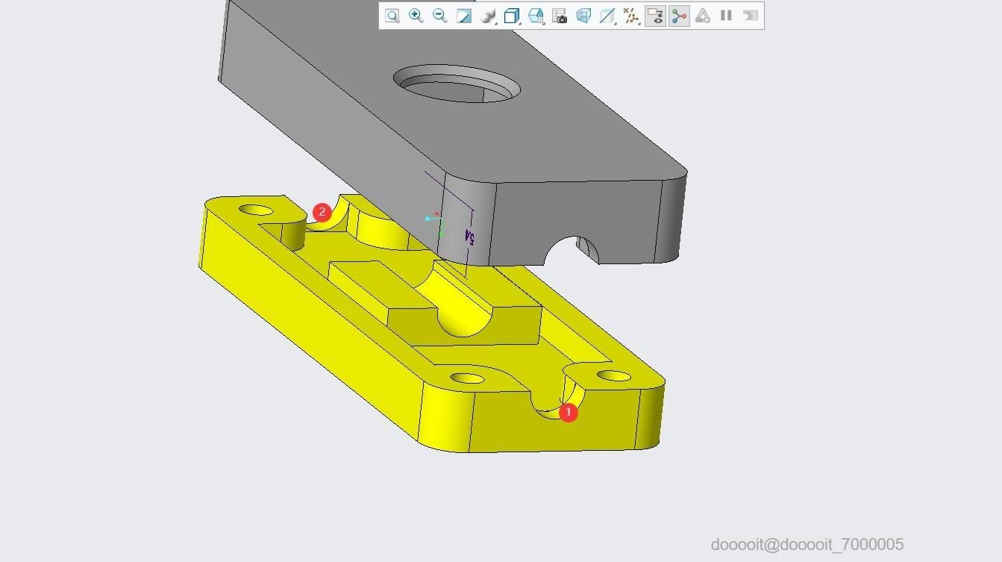The image size is (1002, 562).
Task: Expand the Datum Display Filters dropdown
Action: coord(631,16)
